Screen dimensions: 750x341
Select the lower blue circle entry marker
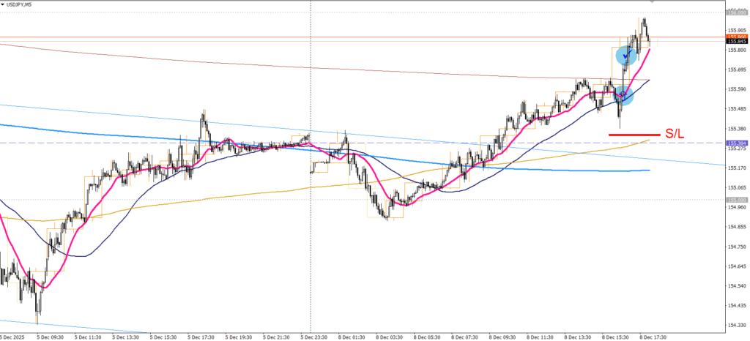tap(623, 94)
